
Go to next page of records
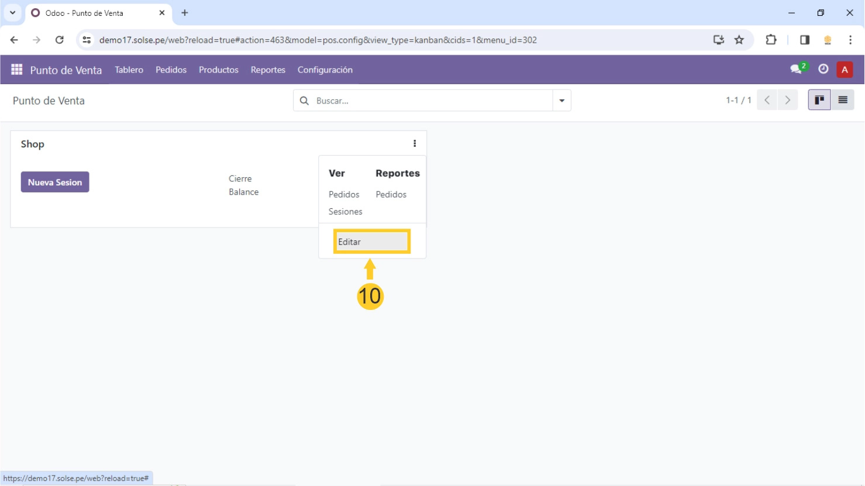[x=788, y=100]
